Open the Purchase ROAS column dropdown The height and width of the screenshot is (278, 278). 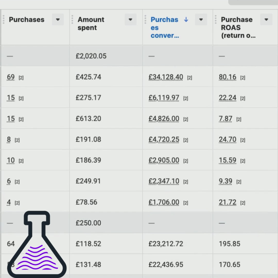click(x=266, y=20)
